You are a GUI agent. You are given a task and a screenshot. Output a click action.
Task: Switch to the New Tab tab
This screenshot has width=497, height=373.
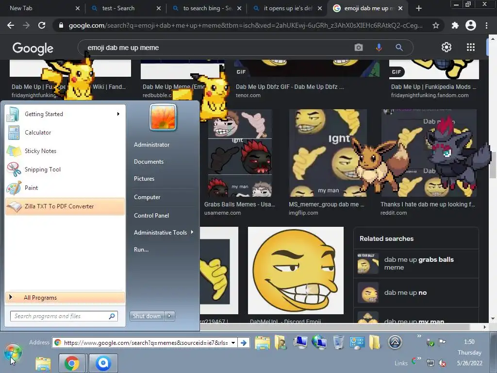pos(42,8)
